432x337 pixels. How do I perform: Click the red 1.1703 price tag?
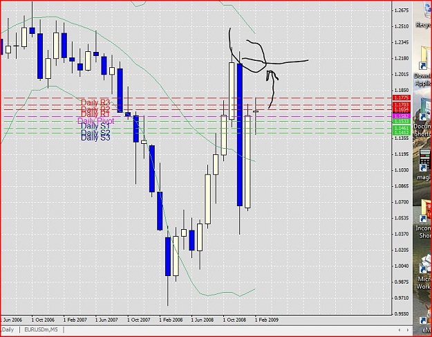click(402, 104)
